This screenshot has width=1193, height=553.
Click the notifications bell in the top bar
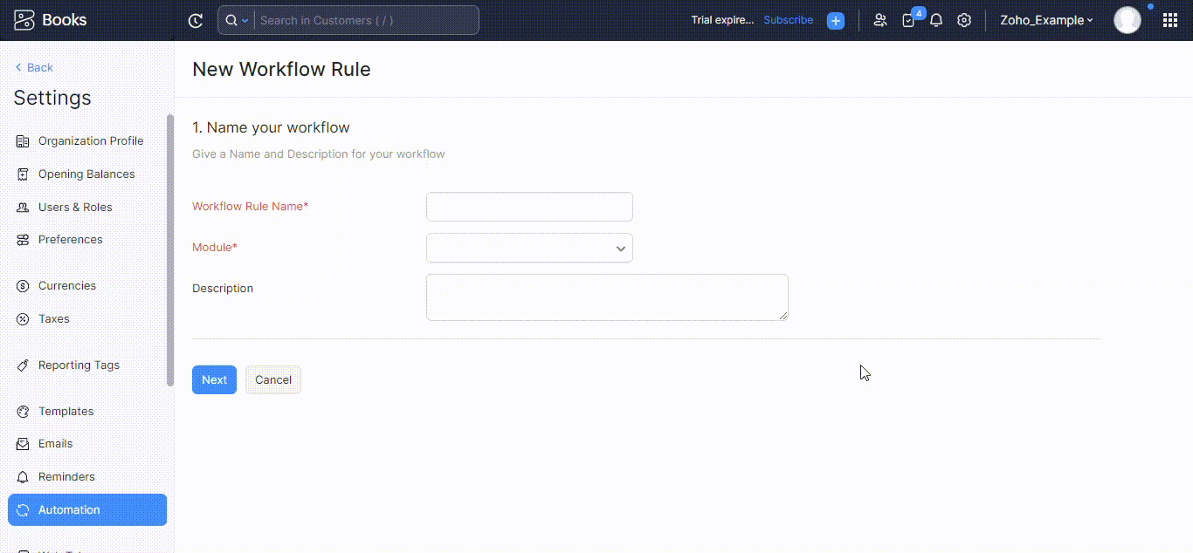pyautogui.click(x=935, y=20)
